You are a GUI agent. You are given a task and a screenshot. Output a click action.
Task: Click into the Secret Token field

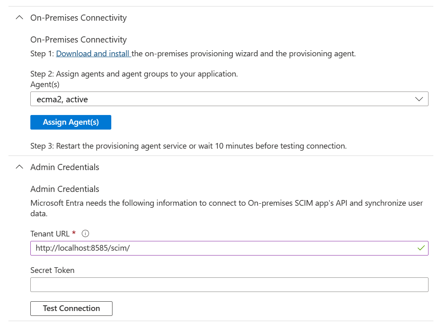(x=229, y=285)
